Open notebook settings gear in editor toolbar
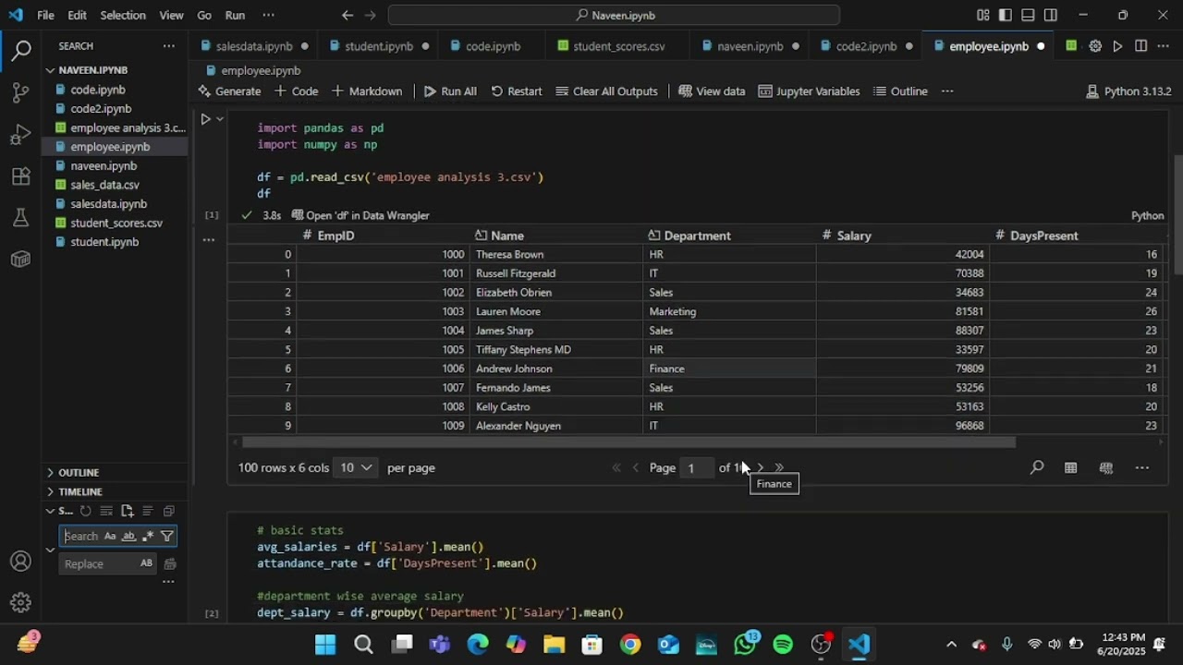 click(x=1095, y=46)
